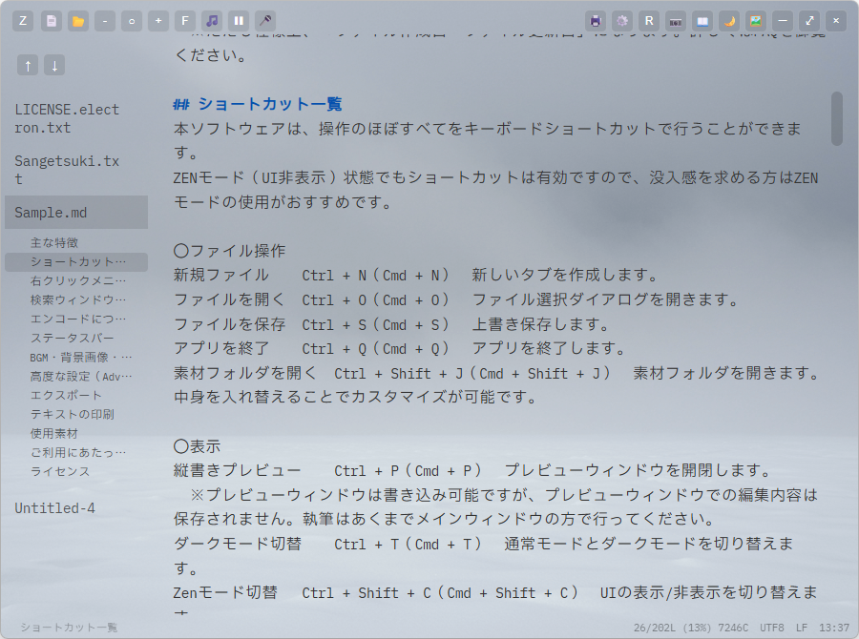Open font settings via the F icon

185,20
